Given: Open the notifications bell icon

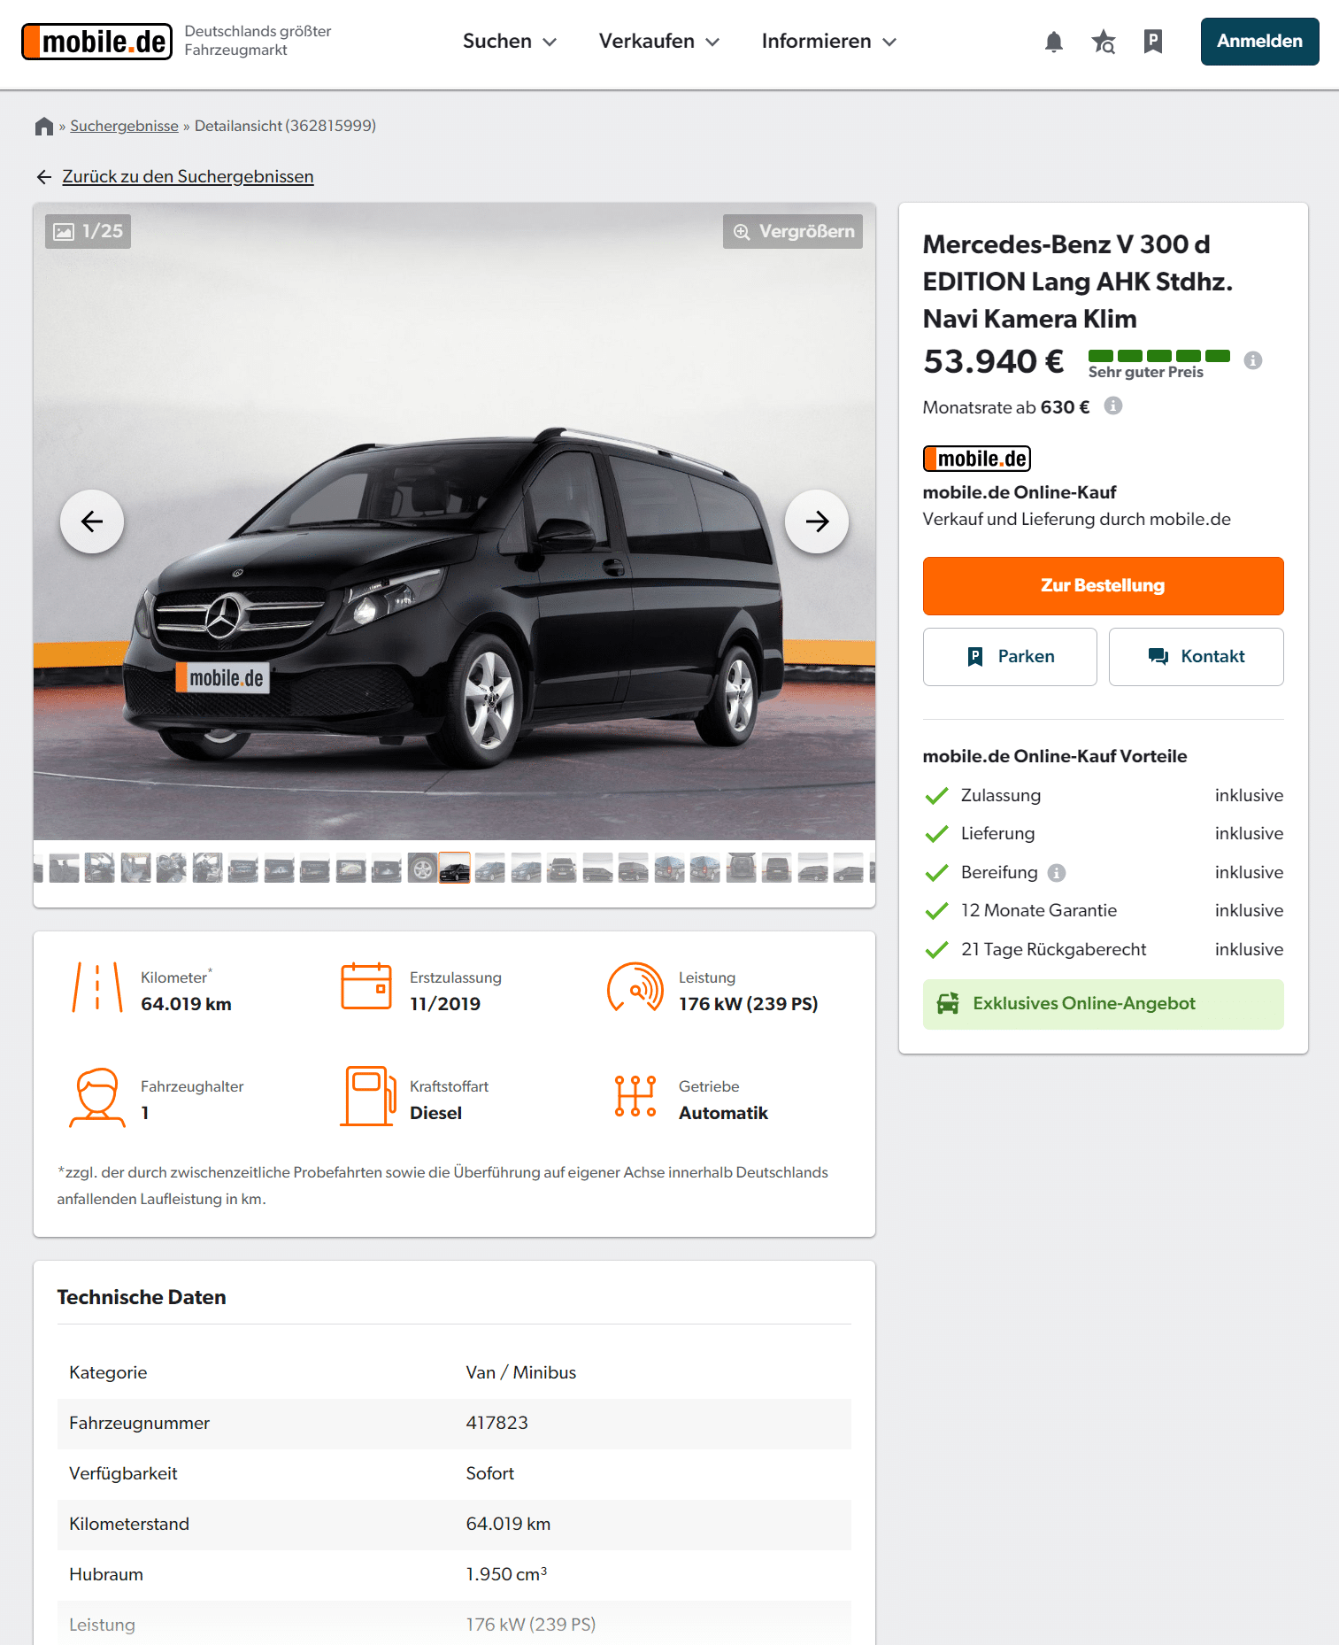Looking at the screenshot, I should click(1053, 42).
